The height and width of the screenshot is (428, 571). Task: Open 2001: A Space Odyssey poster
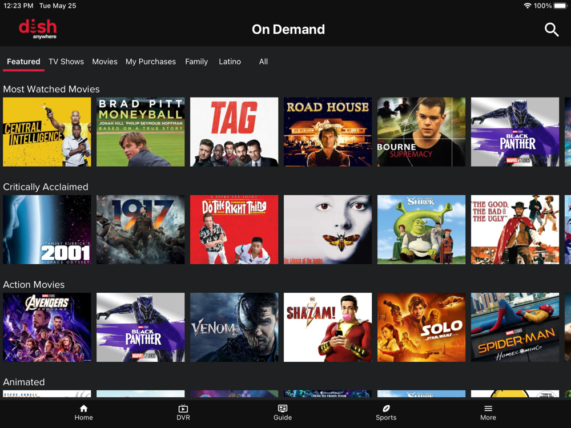pyautogui.click(x=47, y=229)
